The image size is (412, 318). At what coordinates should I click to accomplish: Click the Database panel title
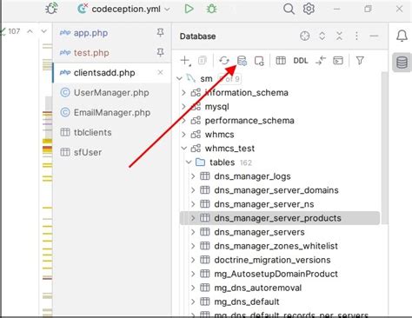(197, 36)
